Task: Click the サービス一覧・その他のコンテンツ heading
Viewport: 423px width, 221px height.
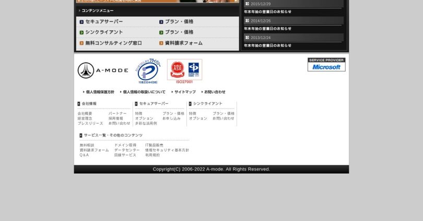Action: tap(113, 136)
